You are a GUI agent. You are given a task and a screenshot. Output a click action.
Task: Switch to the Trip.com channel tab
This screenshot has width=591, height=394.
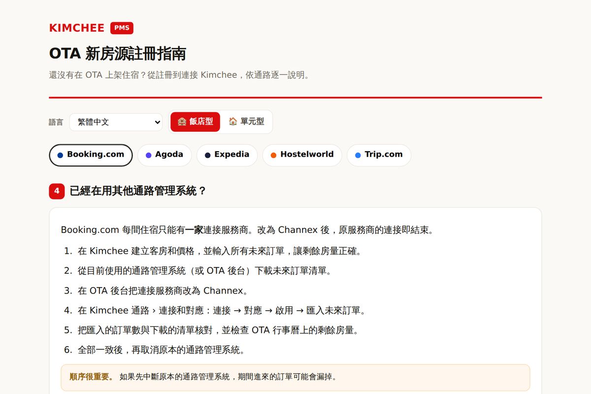pos(379,155)
